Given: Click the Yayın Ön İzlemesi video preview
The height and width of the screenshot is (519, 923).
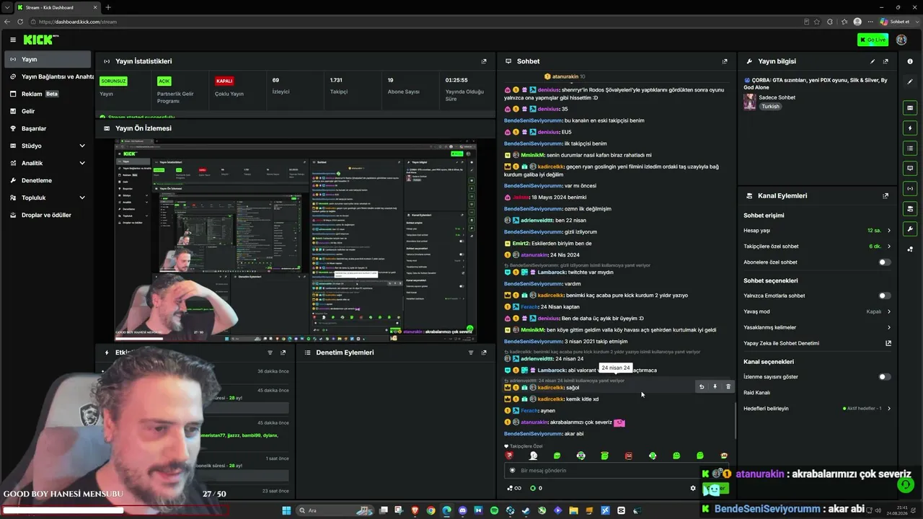Looking at the screenshot, I should [295, 240].
